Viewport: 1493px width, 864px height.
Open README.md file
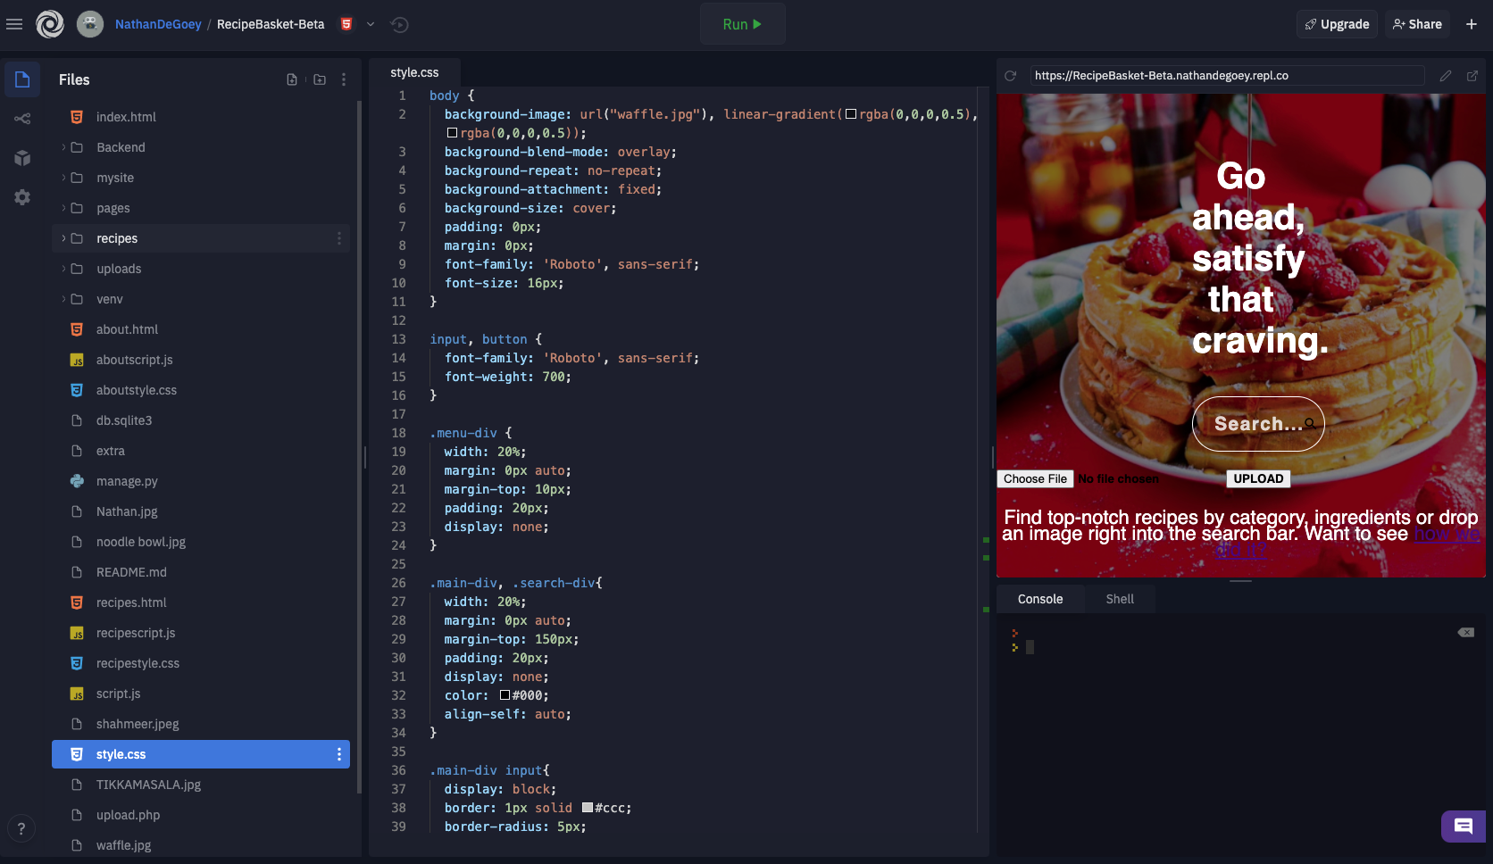tap(201, 572)
